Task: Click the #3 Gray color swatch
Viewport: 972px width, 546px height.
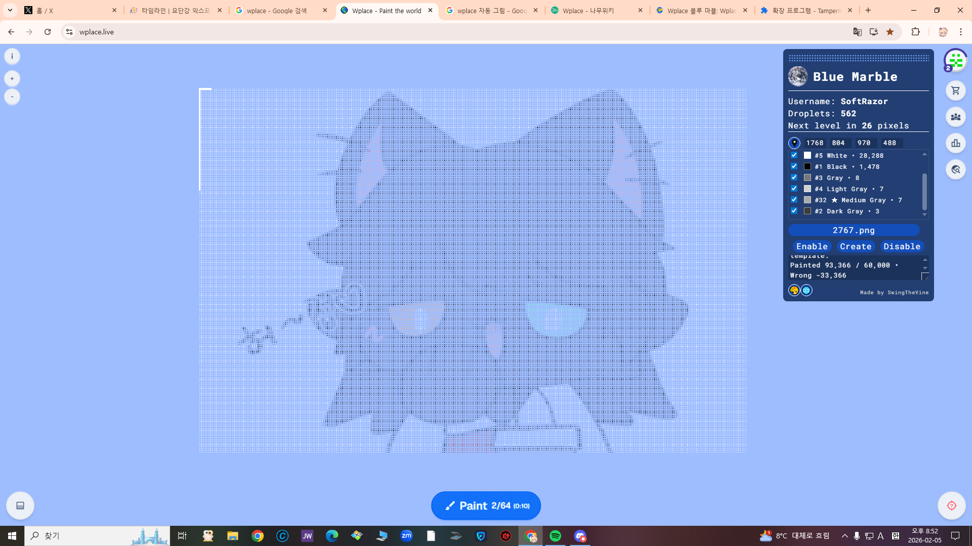Action: point(807,177)
